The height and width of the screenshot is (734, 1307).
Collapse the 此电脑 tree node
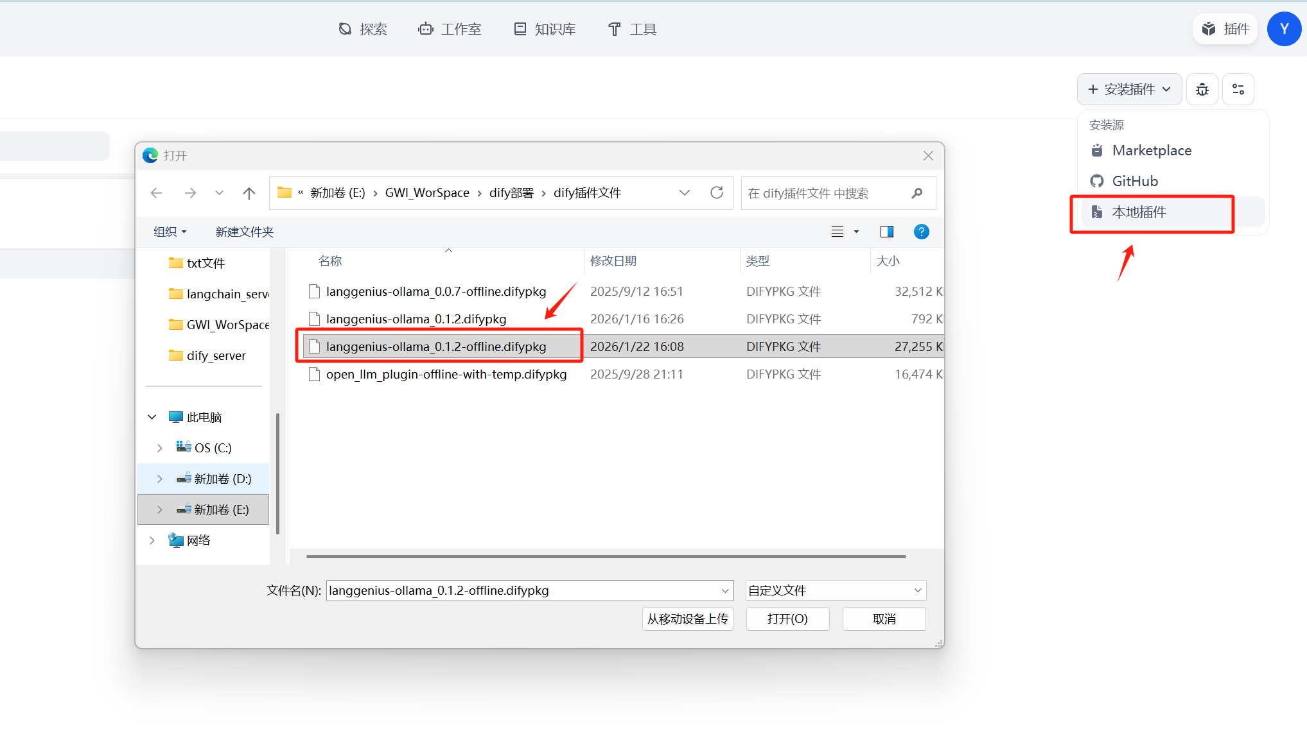click(x=152, y=417)
